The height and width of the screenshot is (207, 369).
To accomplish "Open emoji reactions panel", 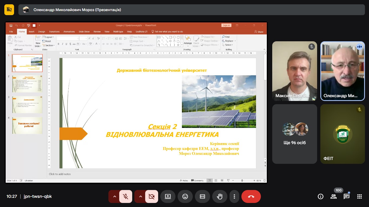I will pos(185,196).
